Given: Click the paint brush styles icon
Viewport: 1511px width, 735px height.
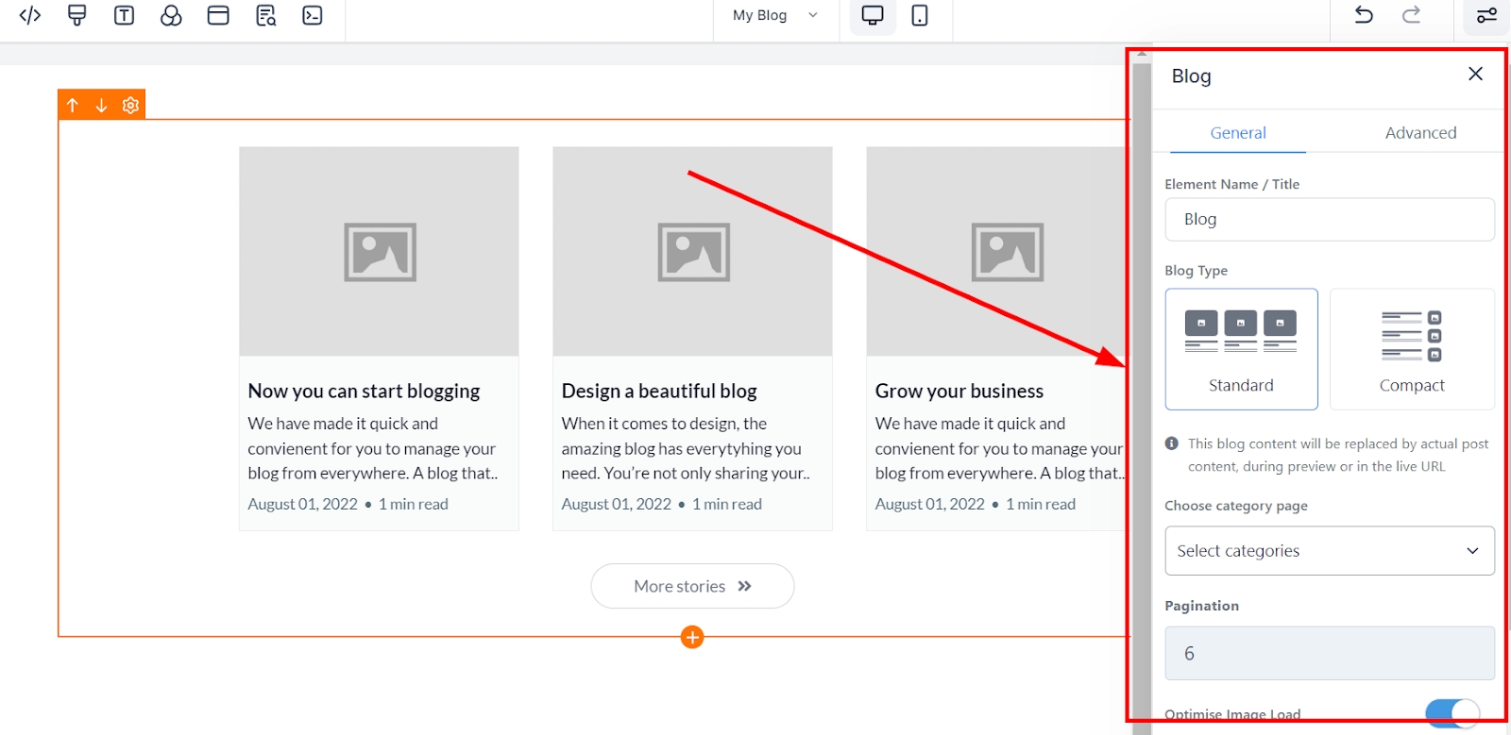Looking at the screenshot, I should pos(77,15).
